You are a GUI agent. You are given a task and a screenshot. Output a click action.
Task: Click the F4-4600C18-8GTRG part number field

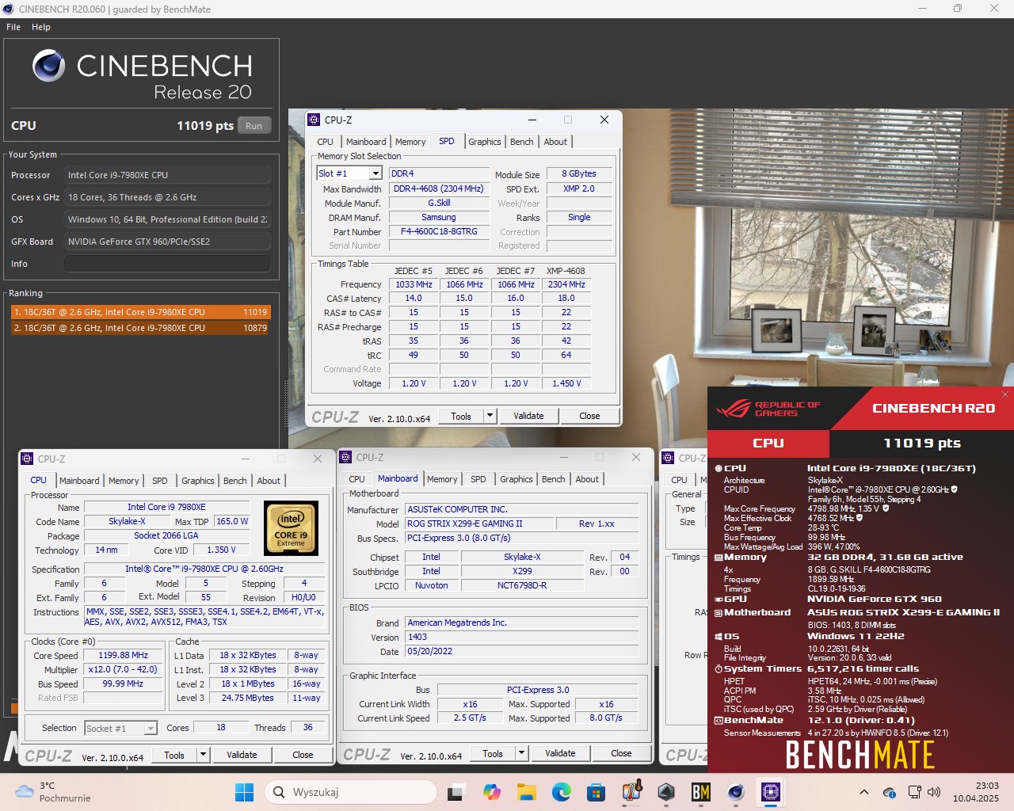pos(439,232)
